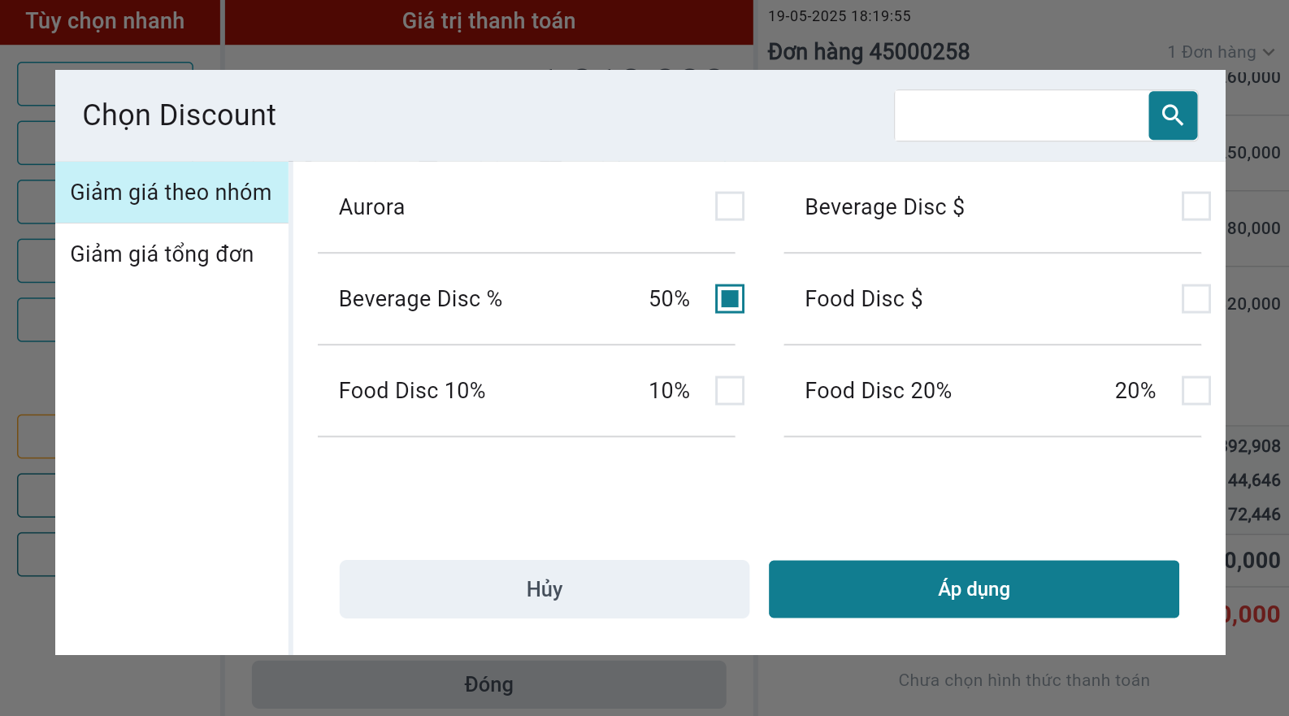
Task: Tick the Aurora discount checkbox
Action: (x=729, y=206)
